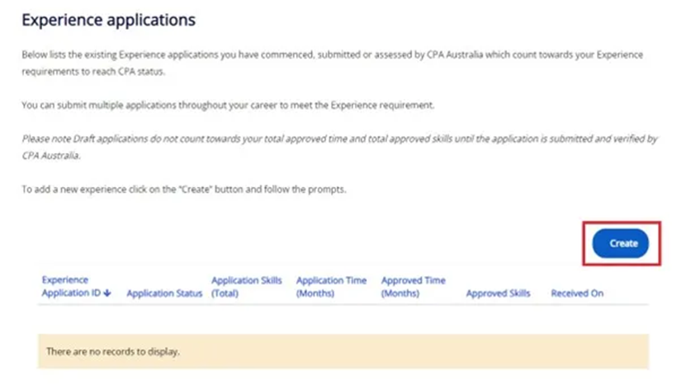The image size is (681, 388).
Task: Sort by Received On column header
Action: point(577,294)
